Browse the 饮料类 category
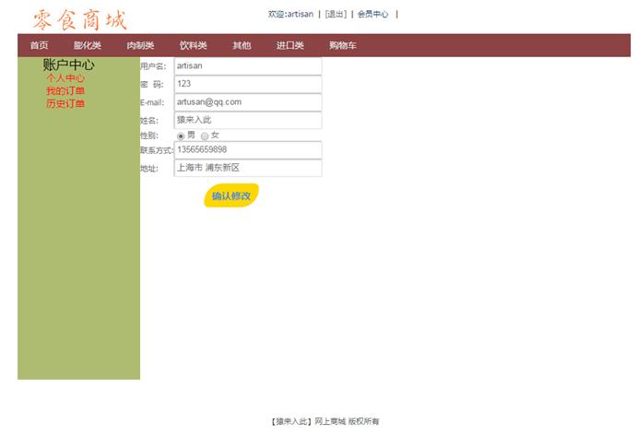This screenshot has width=639, height=435. (193, 46)
